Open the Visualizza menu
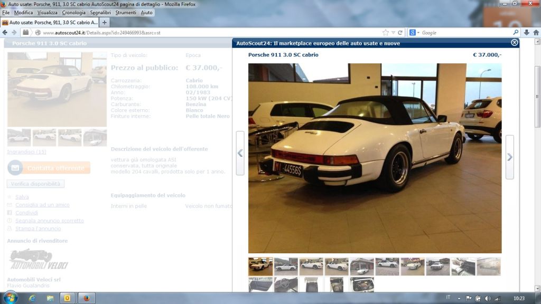541x304 pixels. pos(47,13)
